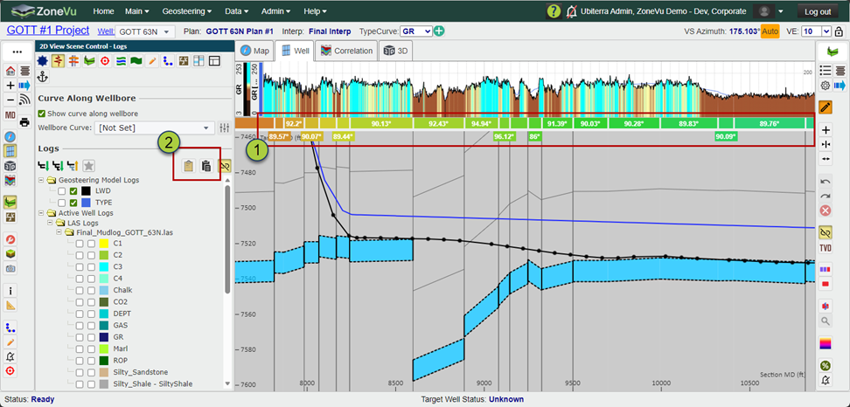Switch to the Correlation tab
850x407 pixels.
tap(347, 51)
